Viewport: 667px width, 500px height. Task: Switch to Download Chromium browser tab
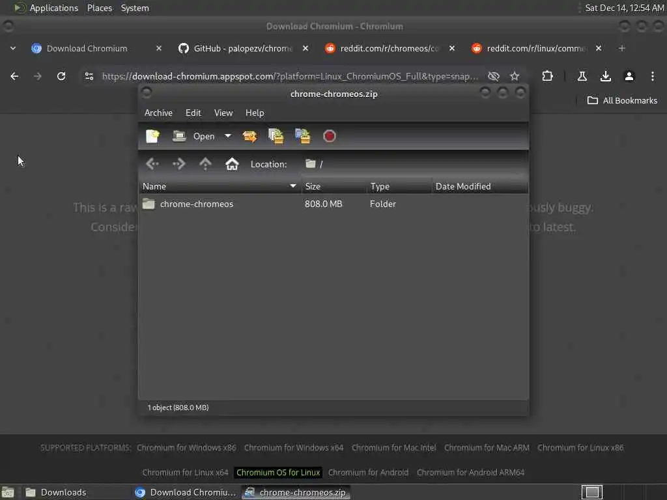[x=87, y=48]
